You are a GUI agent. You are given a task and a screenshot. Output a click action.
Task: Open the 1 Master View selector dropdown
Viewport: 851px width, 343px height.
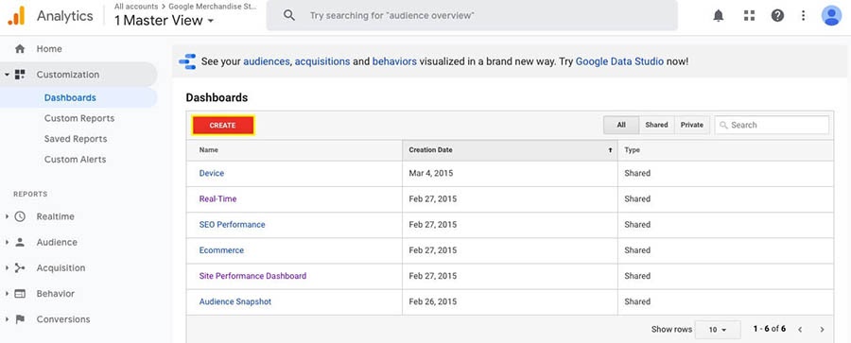pos(164,21)
